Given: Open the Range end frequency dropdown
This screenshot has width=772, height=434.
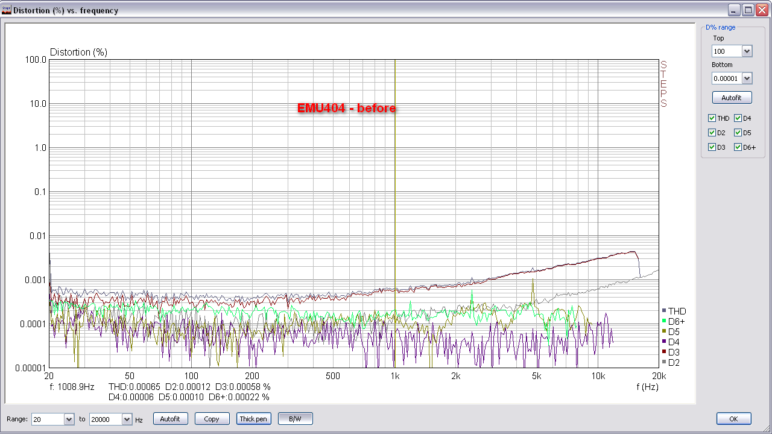Looking at the screenshot, I should pyautogui.click(x=127, y=419).
